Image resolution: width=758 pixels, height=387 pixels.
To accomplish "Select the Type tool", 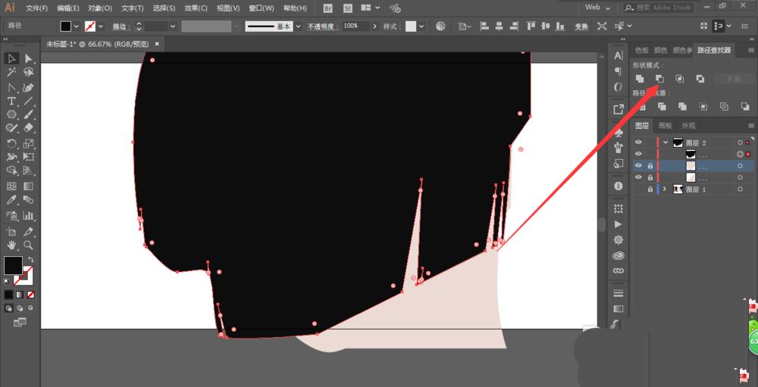I will [11, 101].
